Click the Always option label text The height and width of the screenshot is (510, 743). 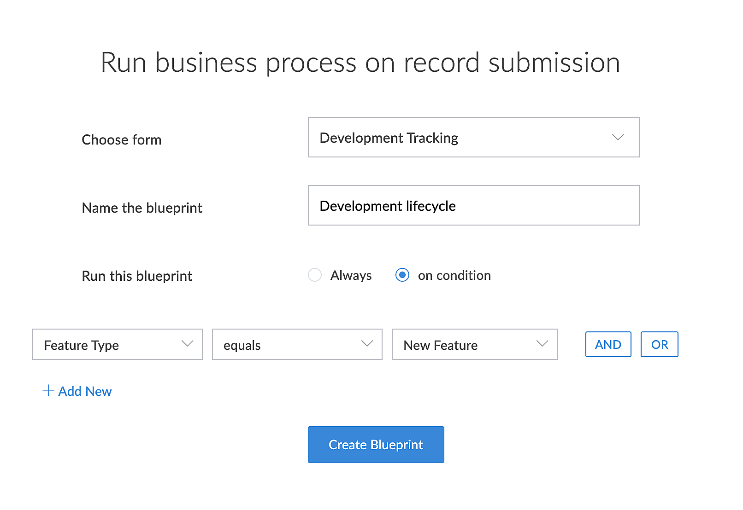pyautogui.click(x=351, y=275)
